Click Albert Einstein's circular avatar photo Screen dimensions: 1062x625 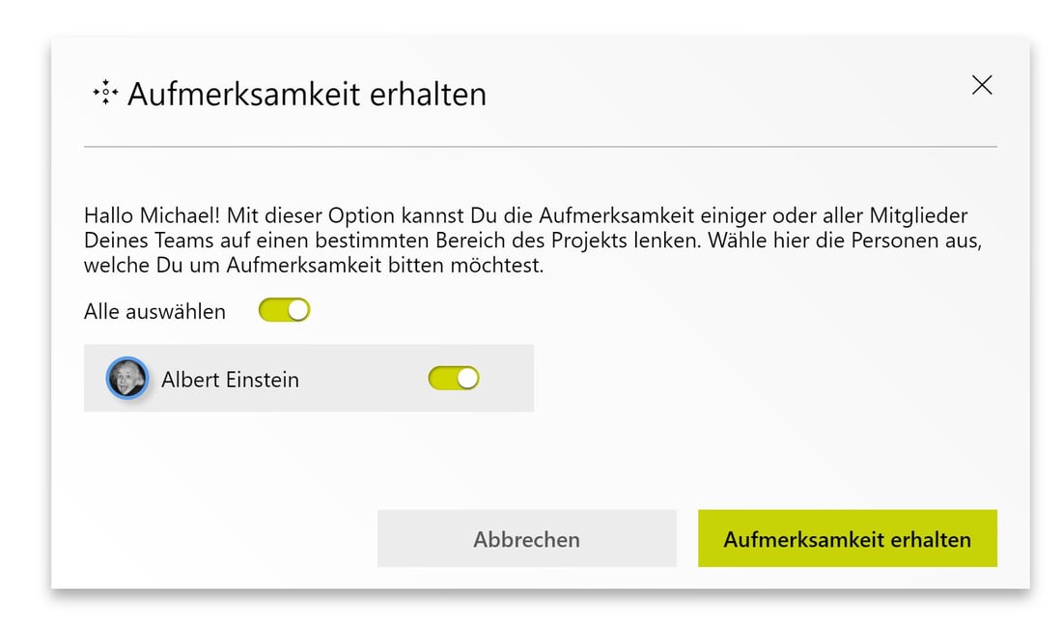tap(126, 378)
